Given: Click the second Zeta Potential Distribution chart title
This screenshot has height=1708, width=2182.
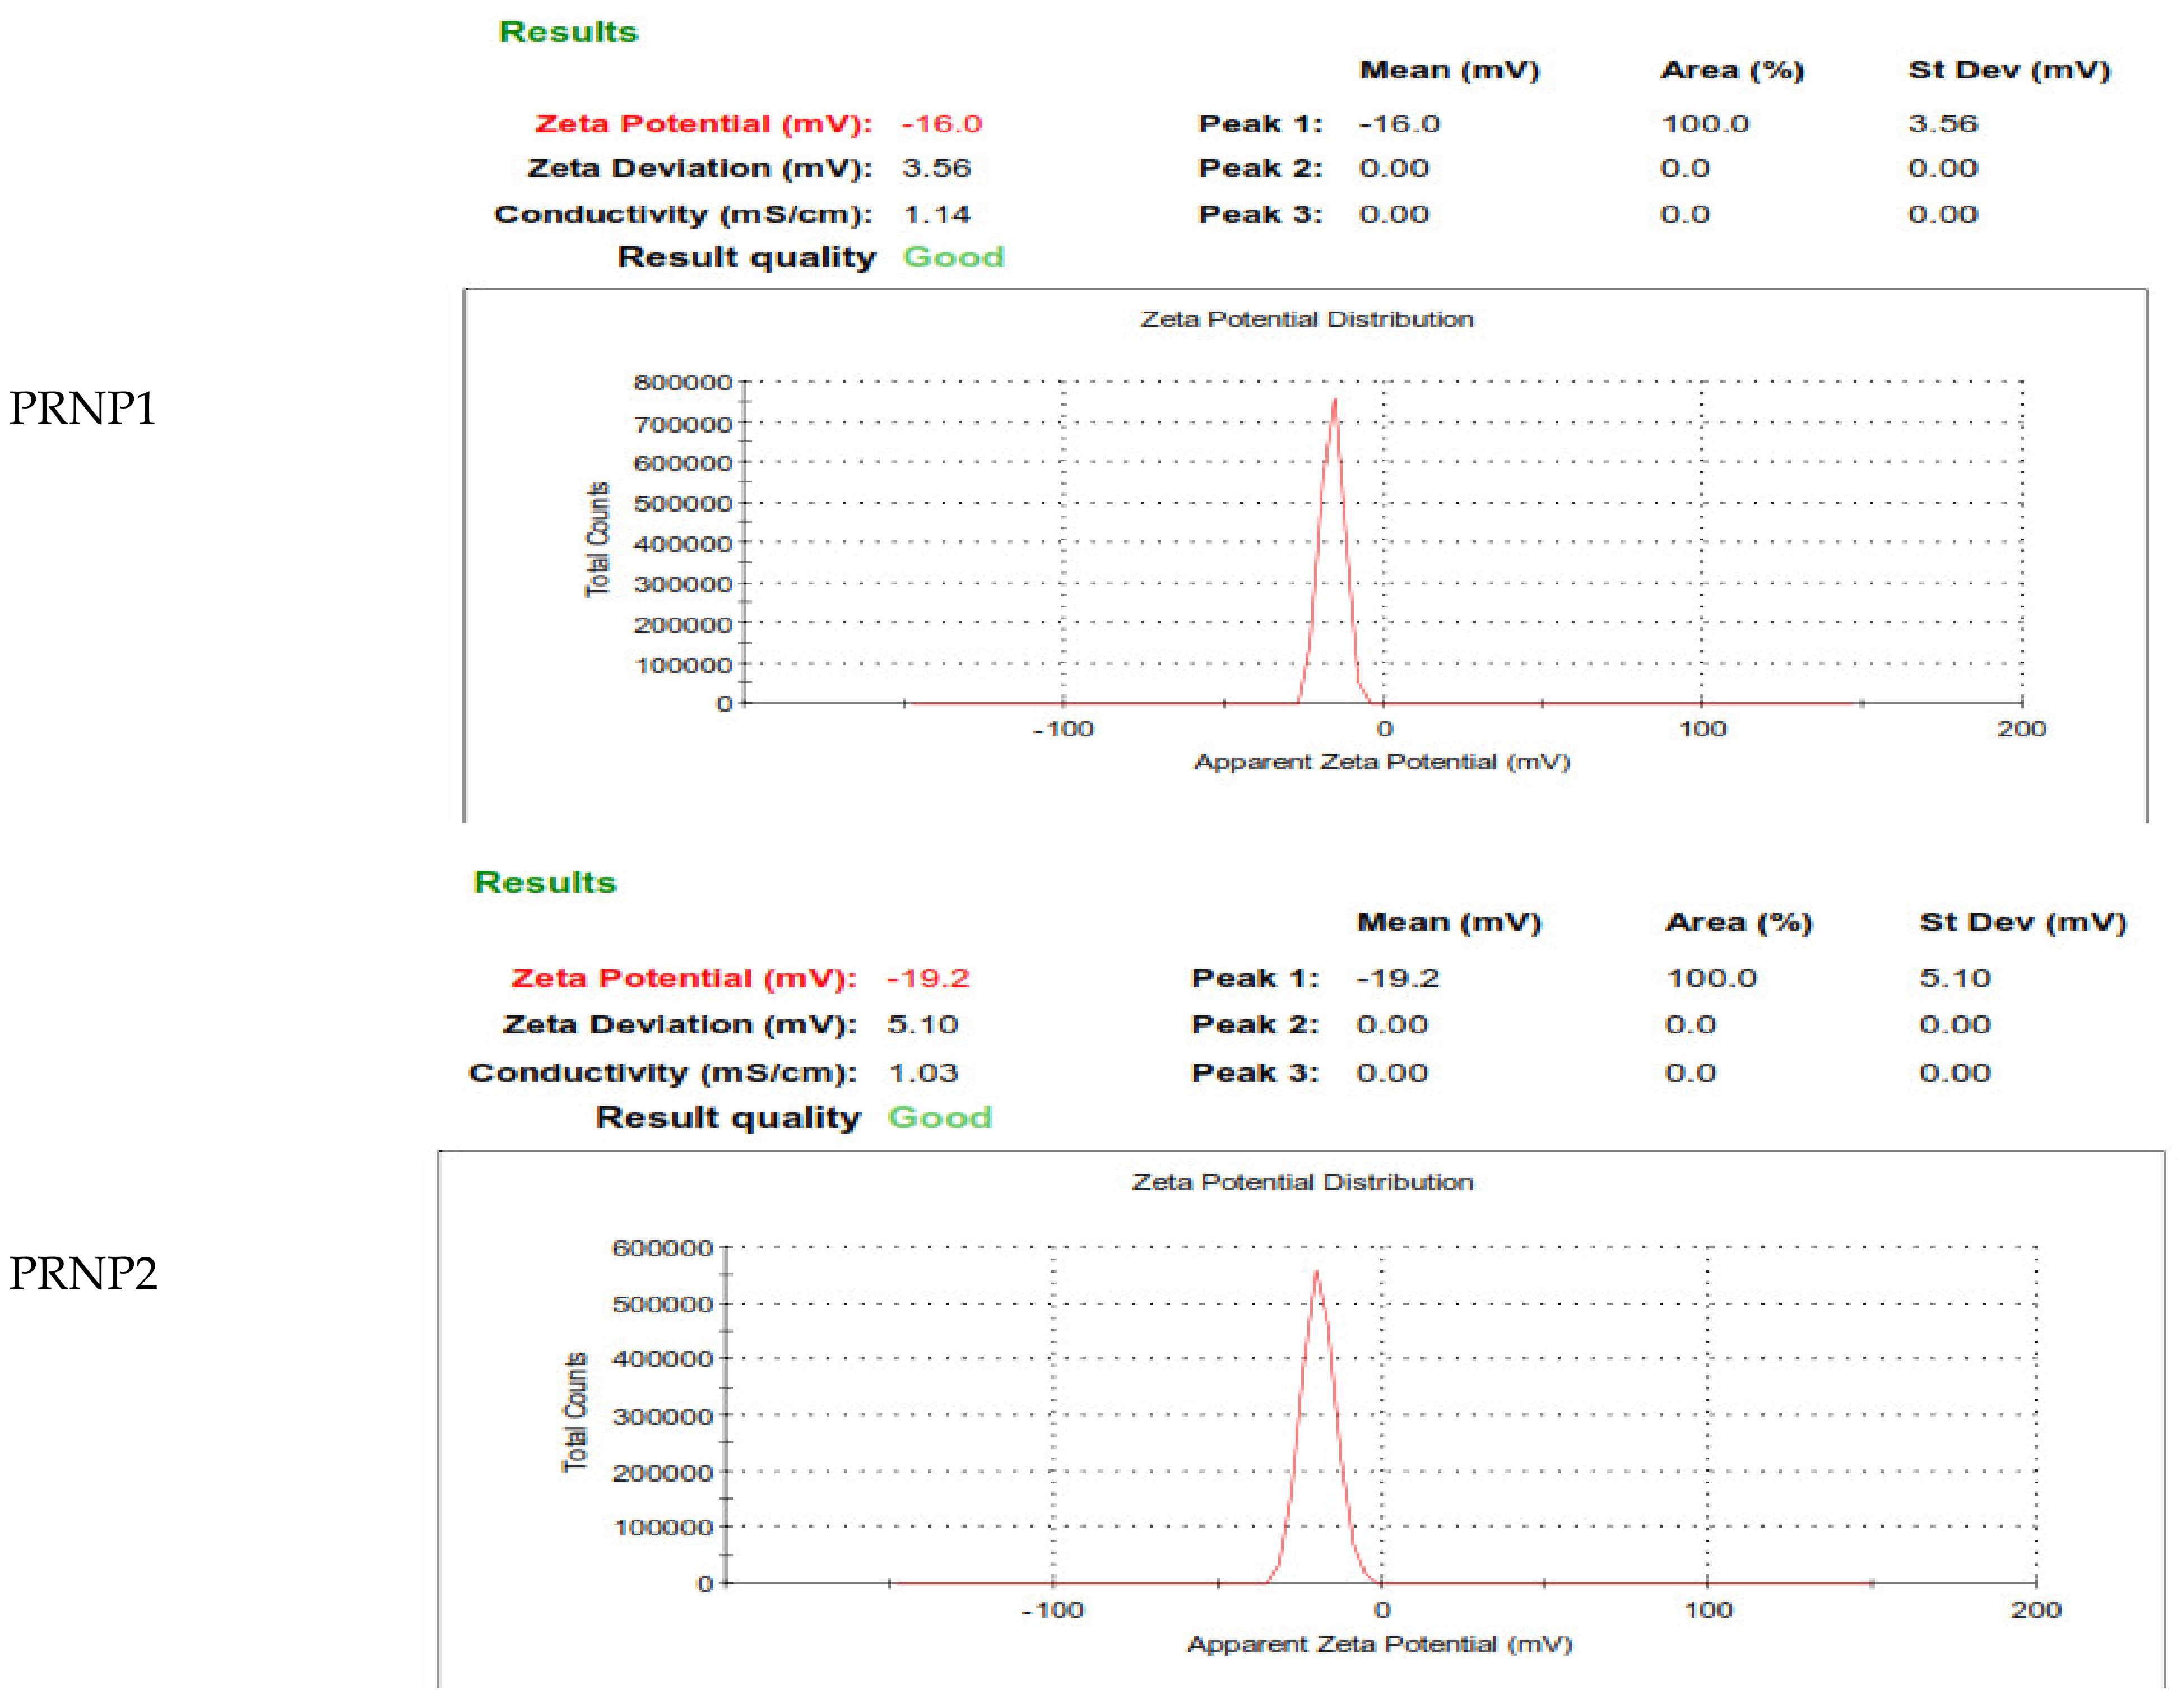Looking at the screenshot, I should click(1302, 1182).
